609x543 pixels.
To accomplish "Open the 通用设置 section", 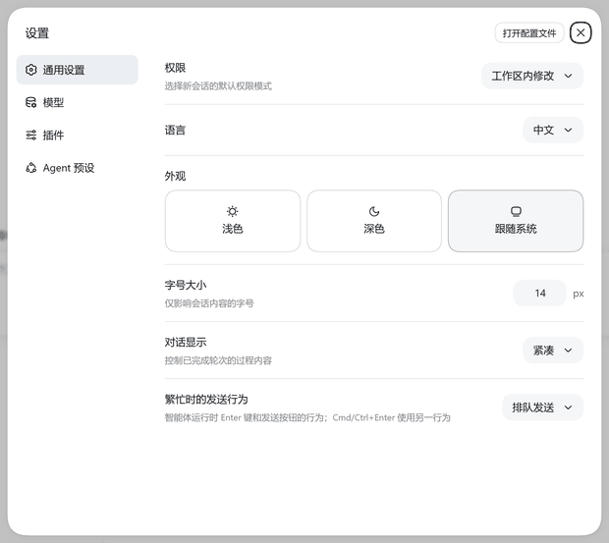I will [78, 70].
